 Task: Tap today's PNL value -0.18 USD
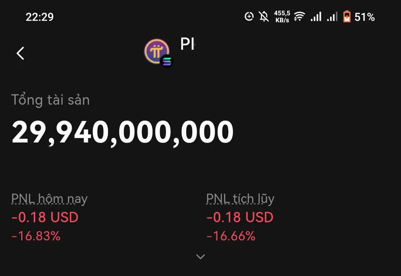(x=45, y=217)
